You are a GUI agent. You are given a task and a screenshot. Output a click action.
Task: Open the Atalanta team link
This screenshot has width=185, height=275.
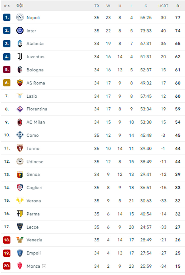click(35, 43)
